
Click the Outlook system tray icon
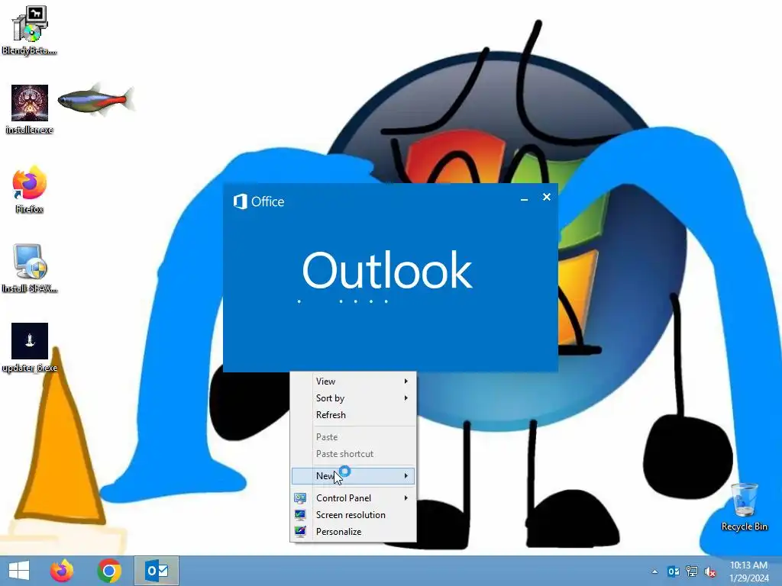tap(674, 572)
